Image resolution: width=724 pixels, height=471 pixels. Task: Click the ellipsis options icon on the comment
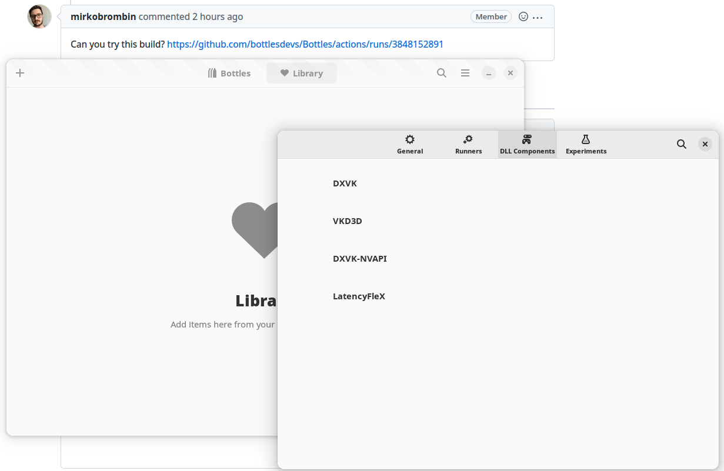538,16
